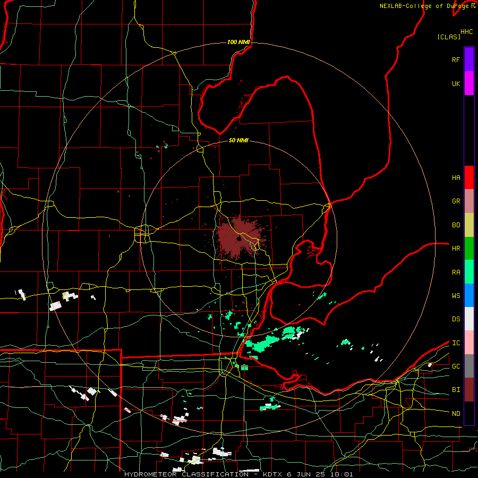Pick the blue WS legend swatch
The image size is (478, 478).
pos(469,295)
